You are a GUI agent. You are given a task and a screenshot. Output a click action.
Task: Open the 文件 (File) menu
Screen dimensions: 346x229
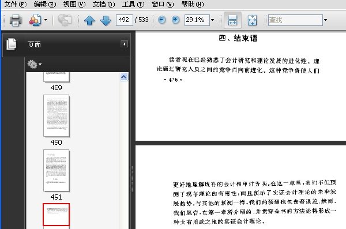click(15, 4)
